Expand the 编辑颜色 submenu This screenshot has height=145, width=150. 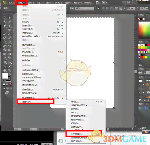(x=43, y=60)
